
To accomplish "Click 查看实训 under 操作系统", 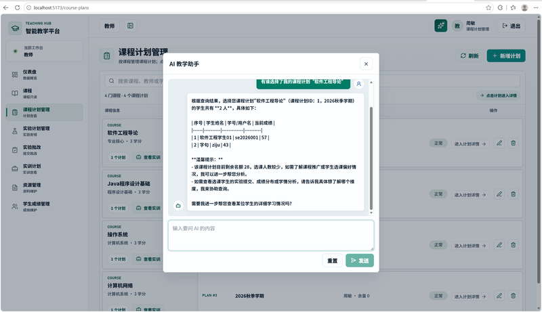I will tap(148, 259).
